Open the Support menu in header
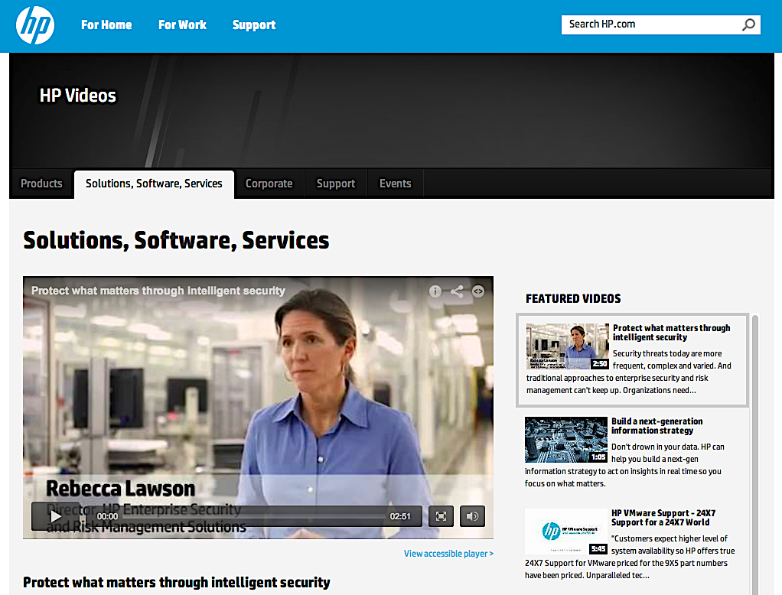782x595 pixels. coord(254,25)
